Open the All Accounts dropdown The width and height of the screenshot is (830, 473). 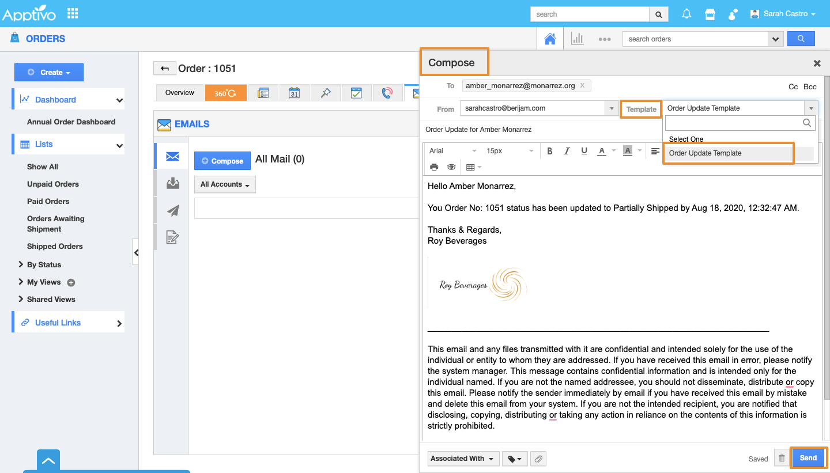coord(225,184)
